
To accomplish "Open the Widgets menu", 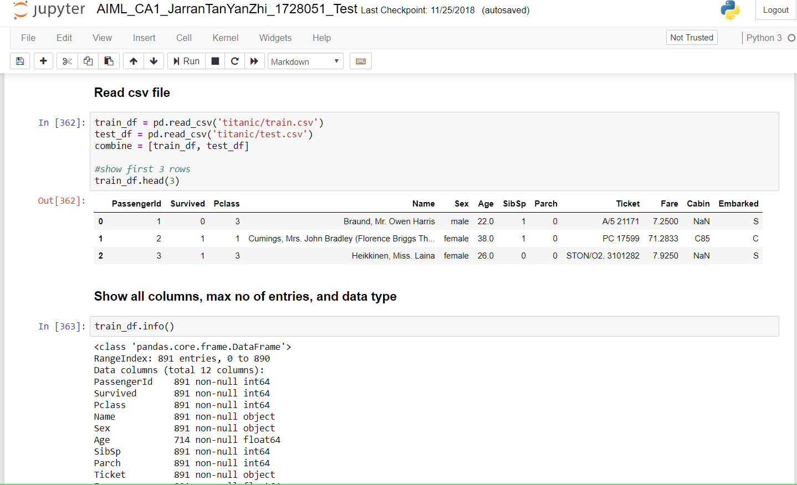I will (275, 38).
